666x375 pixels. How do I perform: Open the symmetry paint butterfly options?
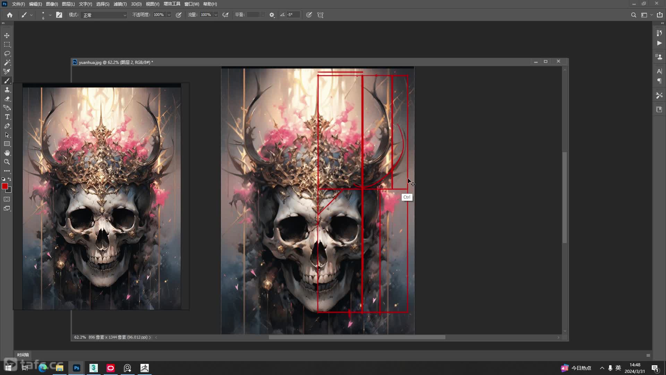(x=320, y=15)
